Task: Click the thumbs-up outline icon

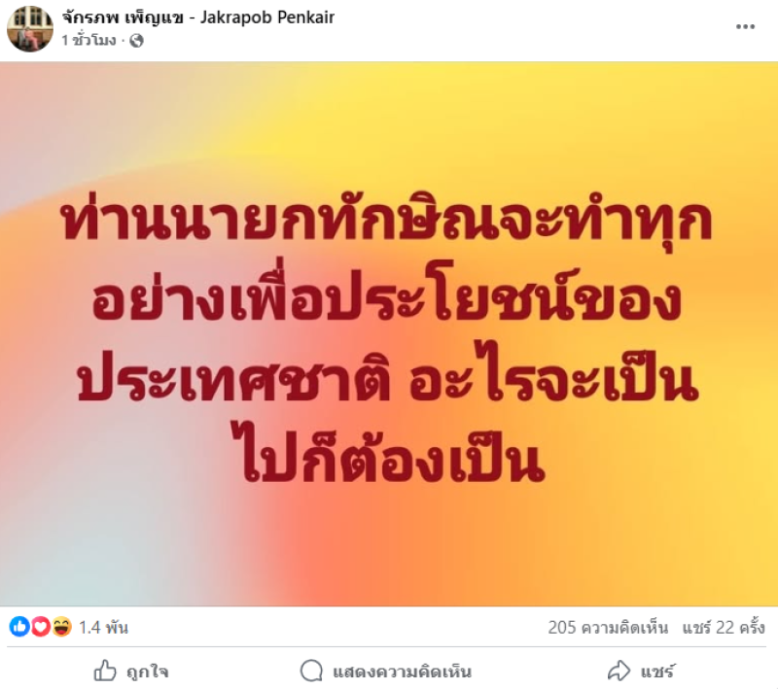Action: 105,672
